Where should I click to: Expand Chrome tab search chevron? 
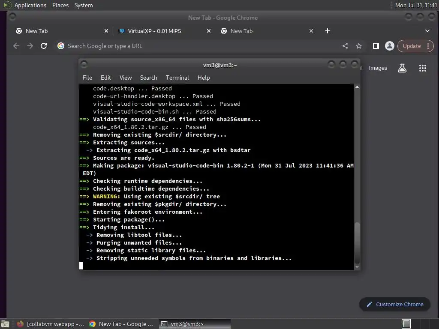427,31
